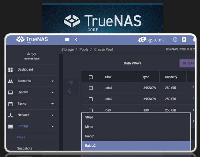Check the ada2 disk checkbox
Viewport: 200px width, 157px height.
[91, 99]
